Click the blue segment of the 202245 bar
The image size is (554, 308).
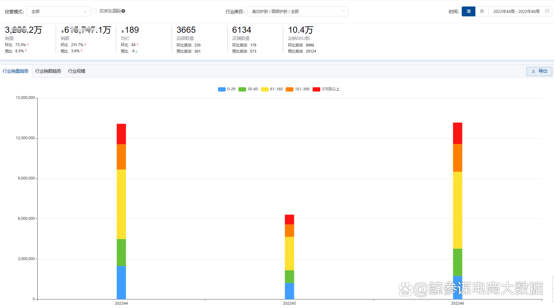[289, 291]
